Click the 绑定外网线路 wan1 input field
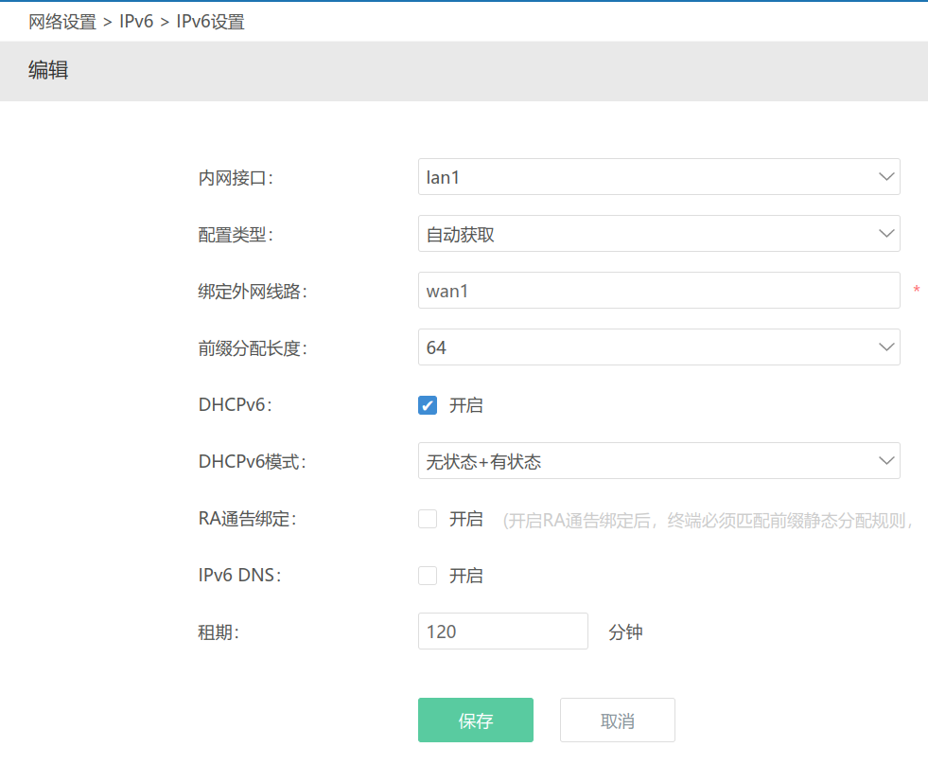This screenshot has height=765, width=928. pyautogui.click(x=658, y=291)
